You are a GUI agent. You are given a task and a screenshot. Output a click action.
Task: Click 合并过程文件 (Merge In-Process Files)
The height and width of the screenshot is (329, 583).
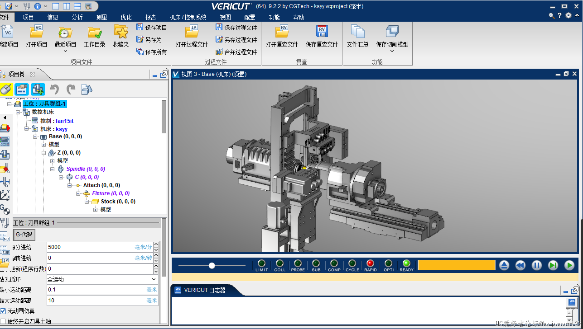pyautogui.click(x=236, y=52)
